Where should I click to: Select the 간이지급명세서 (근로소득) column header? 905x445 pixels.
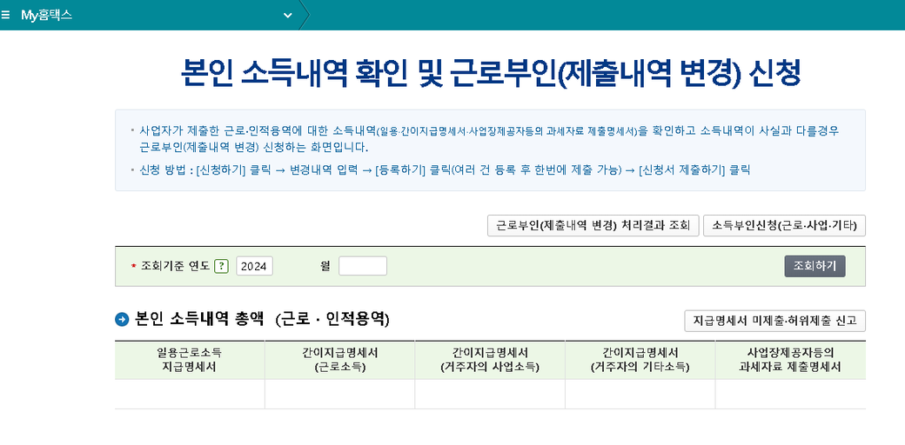coord(339,360)
